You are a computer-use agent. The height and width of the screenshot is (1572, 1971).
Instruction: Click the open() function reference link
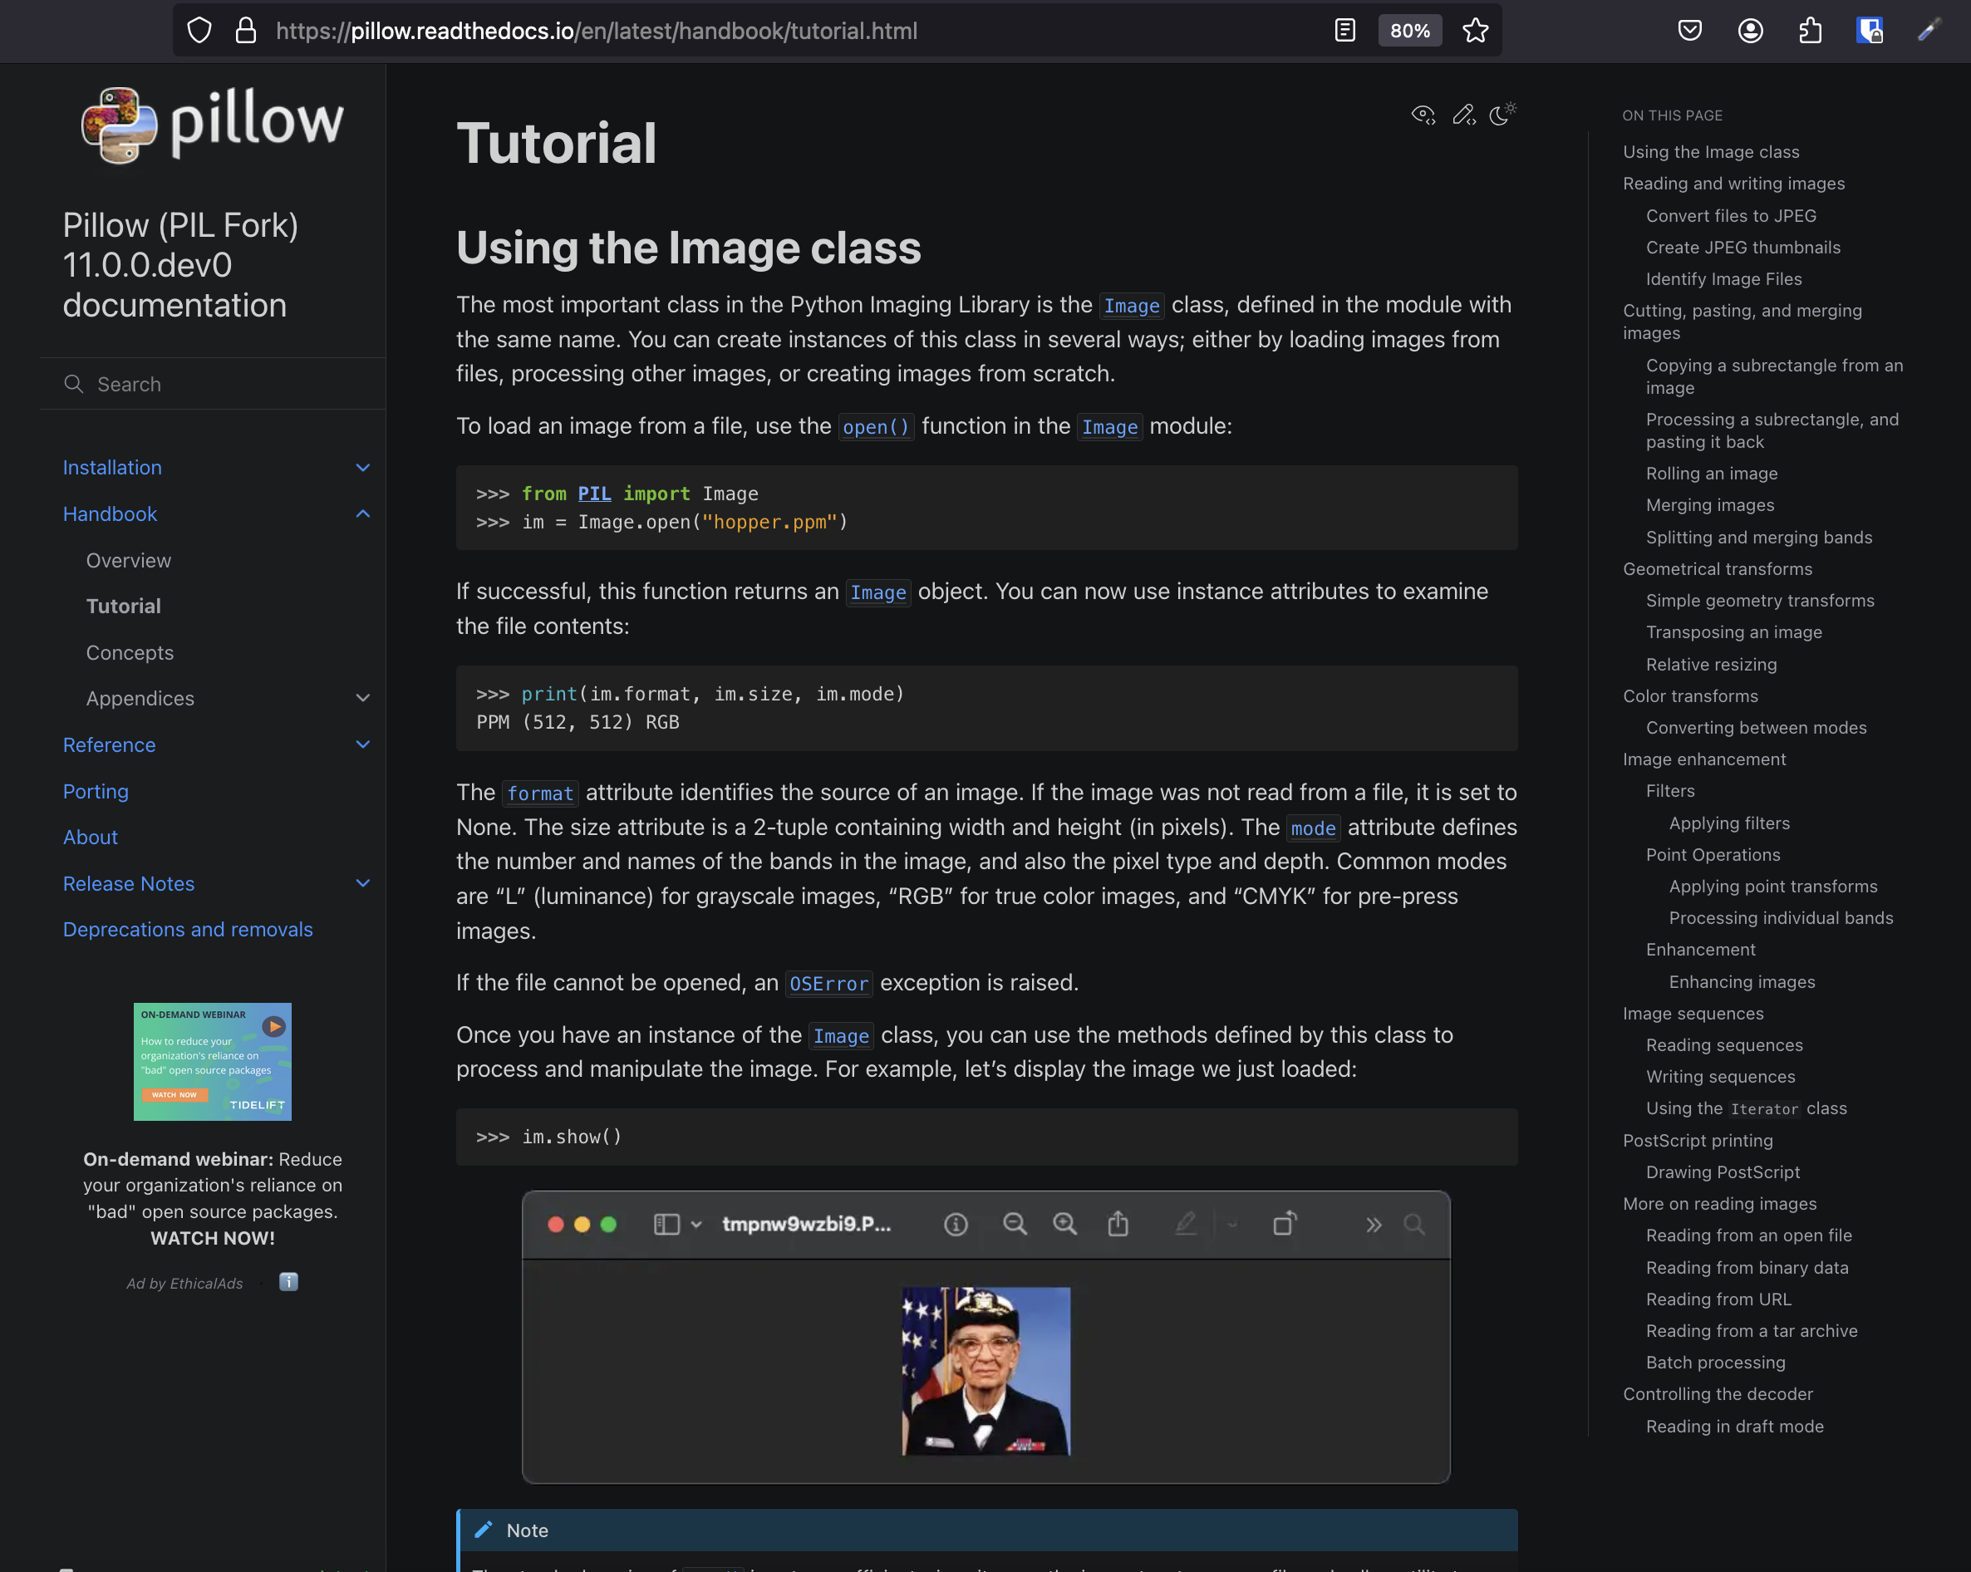876,427
